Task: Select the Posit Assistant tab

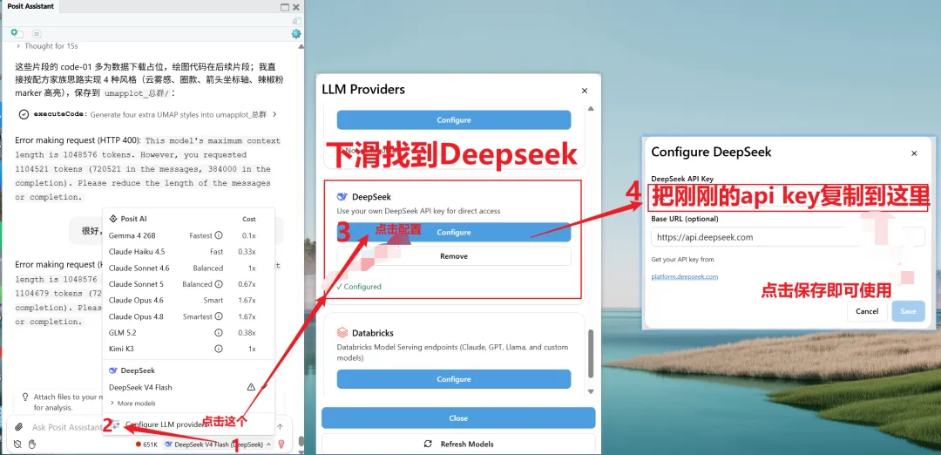Action: pos(30,6)
